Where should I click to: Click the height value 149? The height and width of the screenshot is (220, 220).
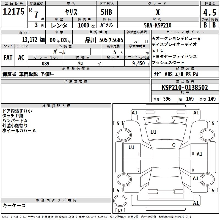[212, 99]
